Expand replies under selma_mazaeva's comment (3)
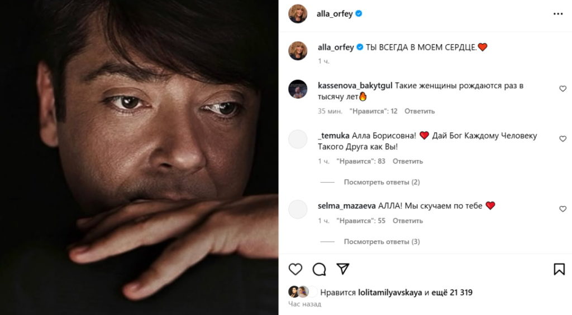The width and height of the screenshot is (572, 315). (382, 241)
